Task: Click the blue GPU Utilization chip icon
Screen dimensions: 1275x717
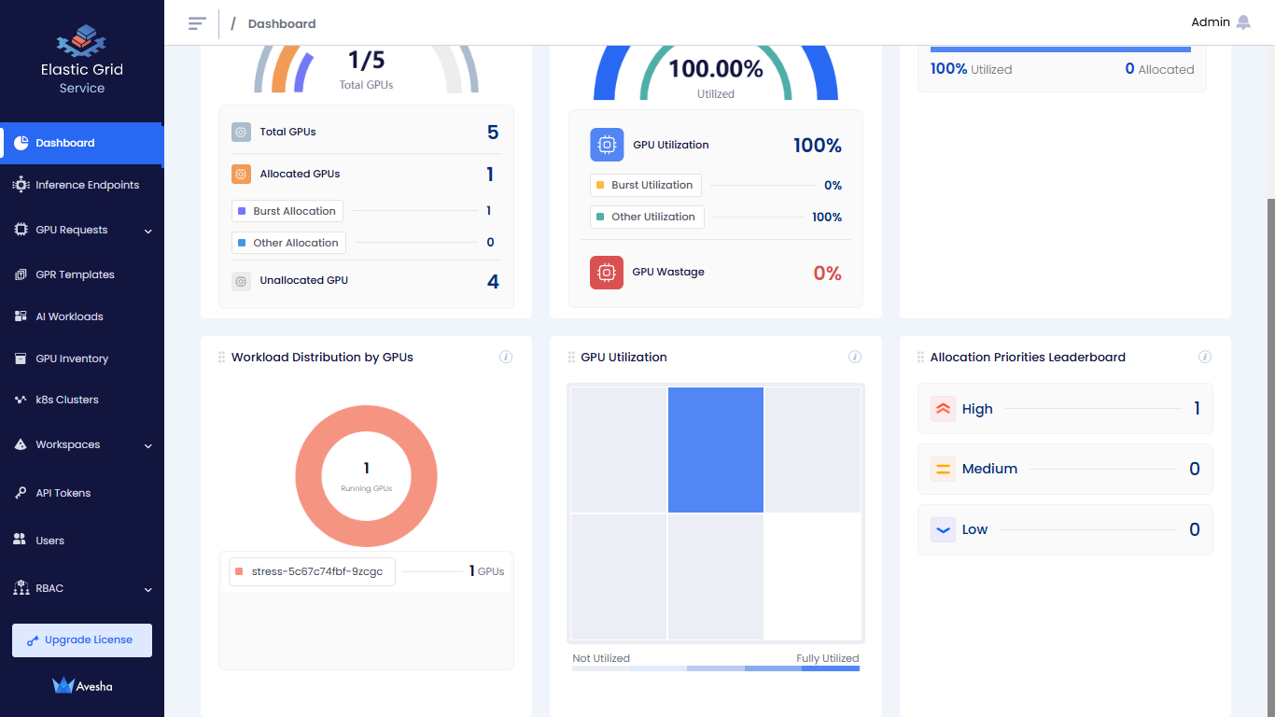Action: [x=607, y=145]
